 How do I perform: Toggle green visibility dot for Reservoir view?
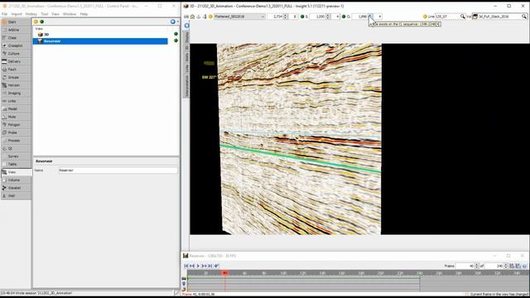pyautogui.click(x=176, y=41)
